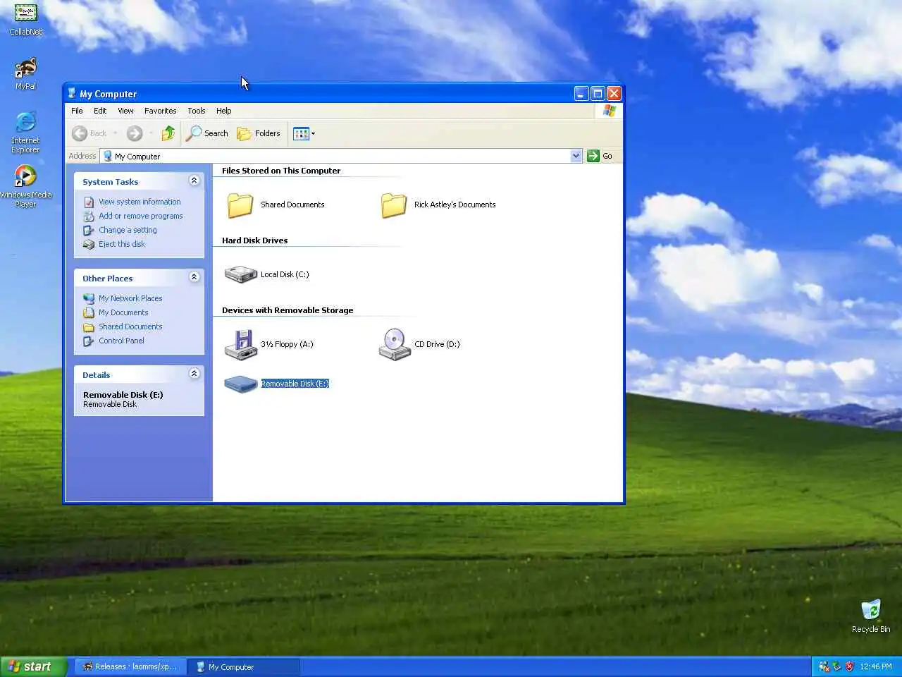Screen dimensions: 902x677
Task: Open Control Panel link
Action: [121, 341]
